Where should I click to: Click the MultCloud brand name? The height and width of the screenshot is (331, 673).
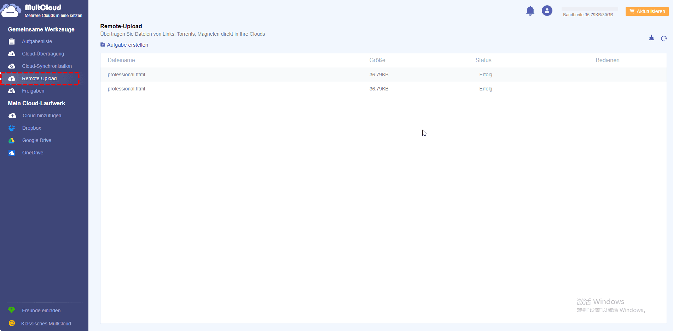click(43, 7)
